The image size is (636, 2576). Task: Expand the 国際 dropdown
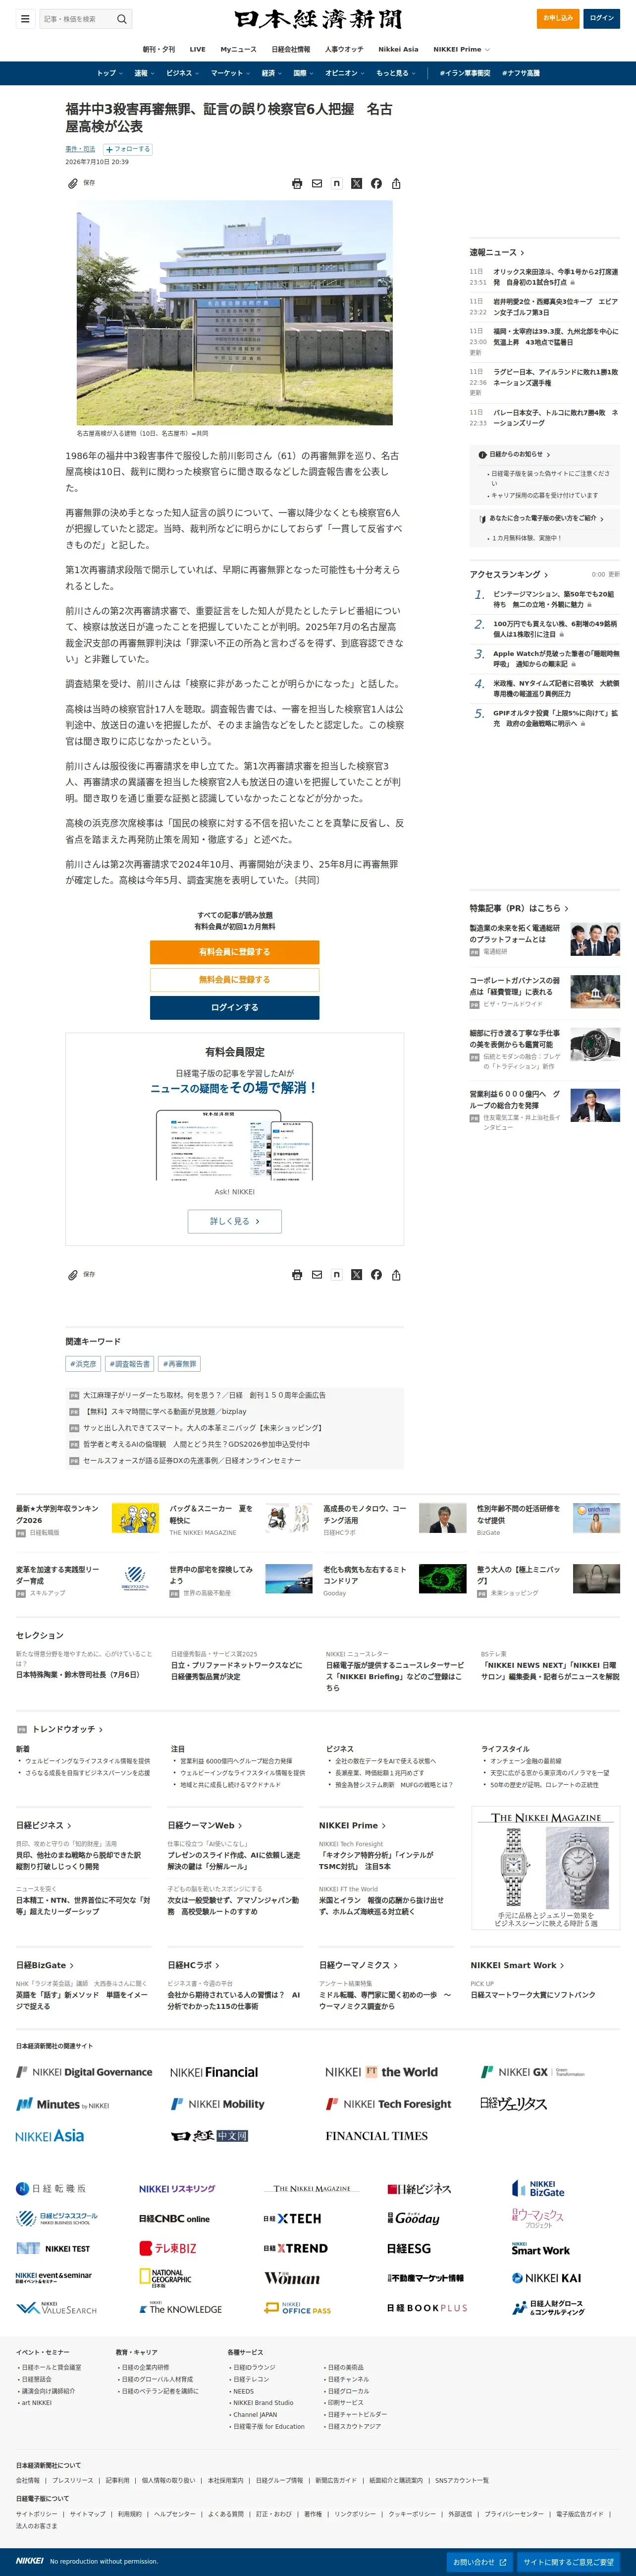tap(304, 73)
